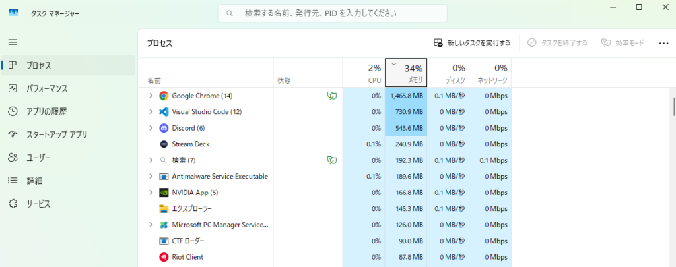This screenshot has height=267, width=676.
Task: Click the vertical scrollbar of process list
Action: click(x=673, y=105)
